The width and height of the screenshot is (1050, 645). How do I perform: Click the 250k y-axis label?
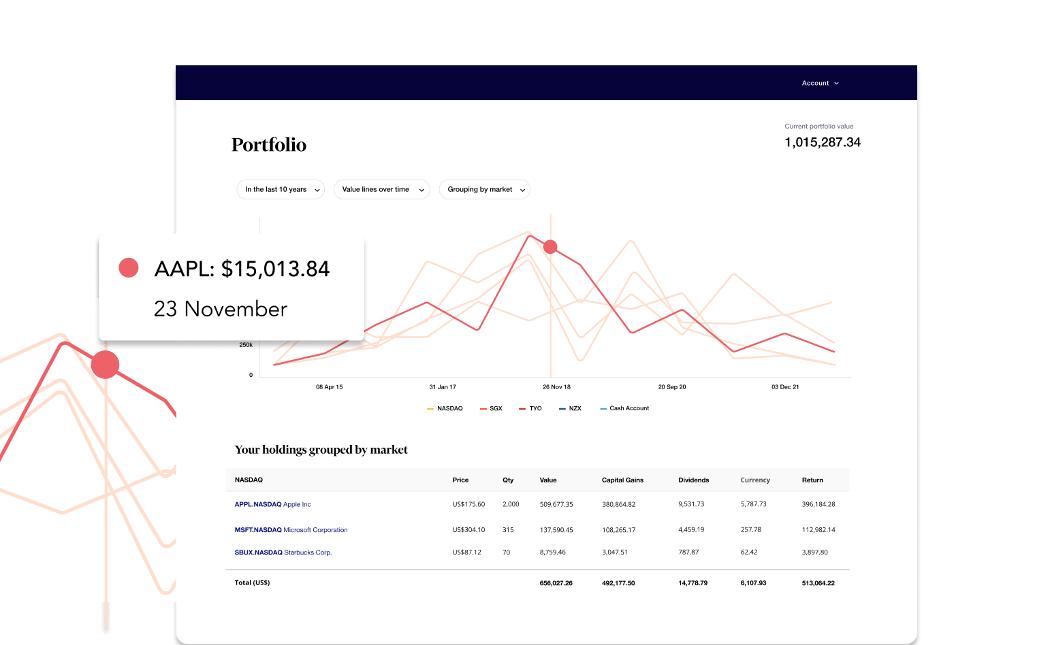point(246,345)
